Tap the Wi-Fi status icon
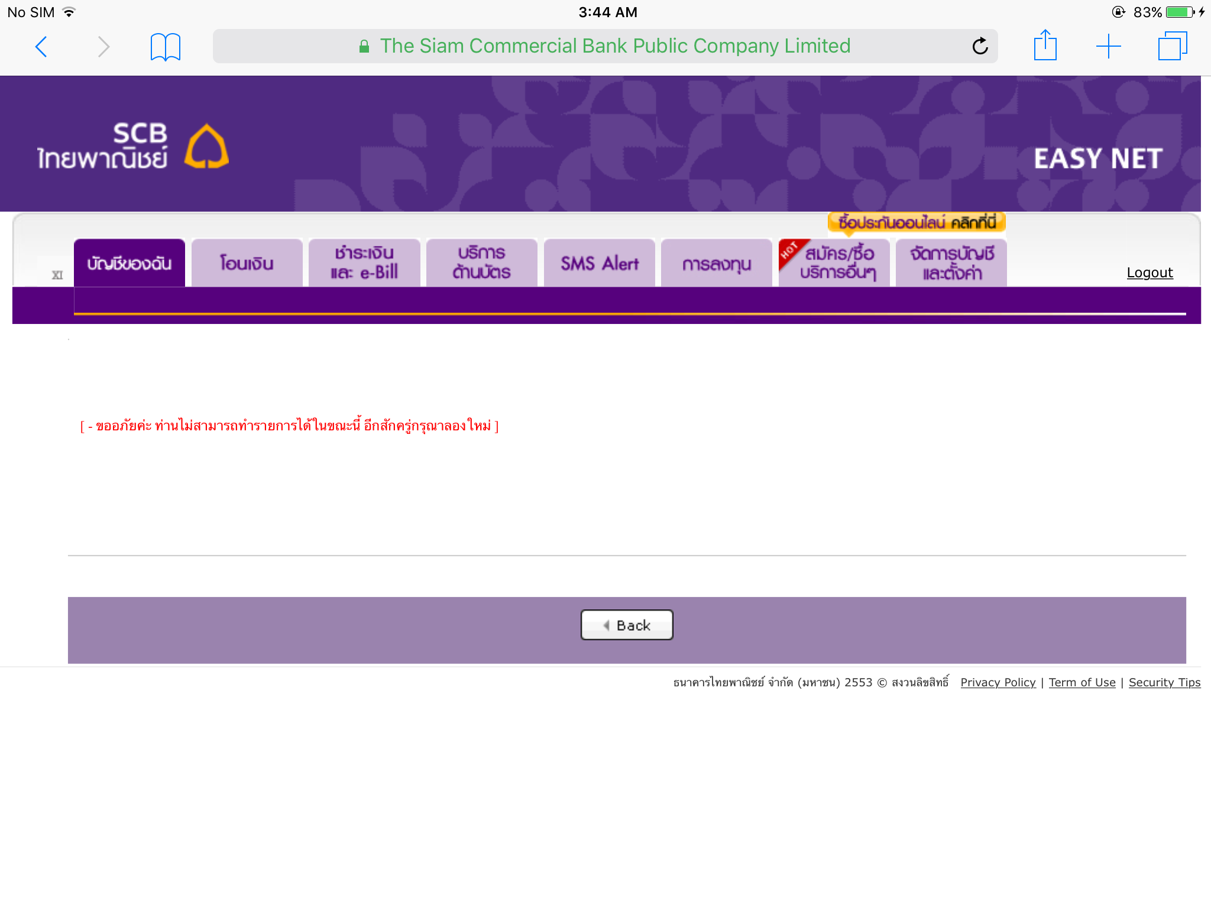Image resolution: width=1211 pixels, height=908 pixels. pos(69,12)
